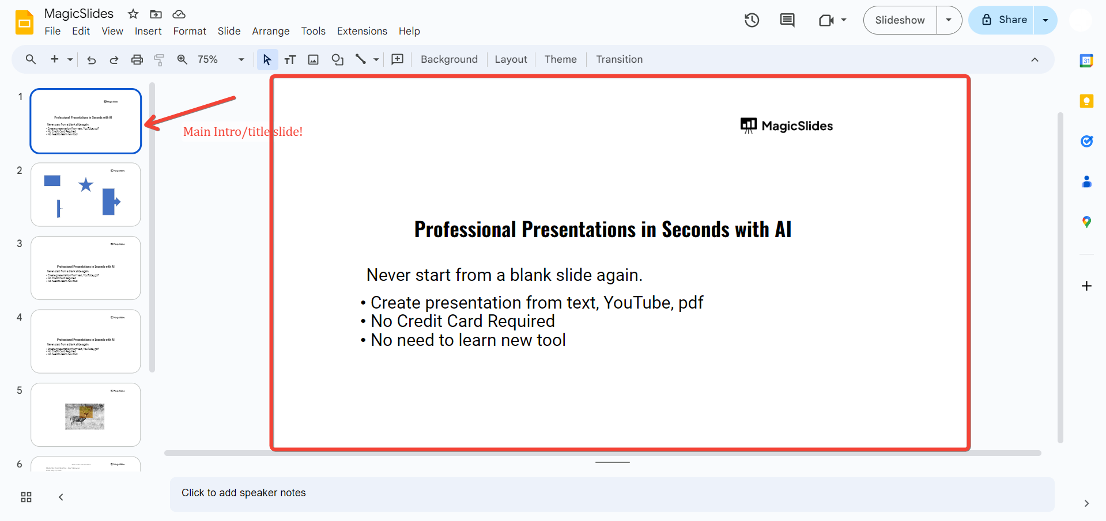Open the View menu

coord(112,31)
